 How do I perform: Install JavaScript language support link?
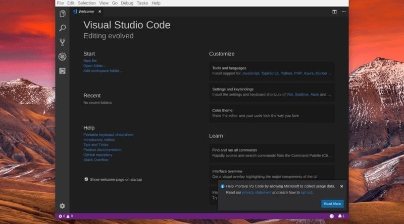250,73
